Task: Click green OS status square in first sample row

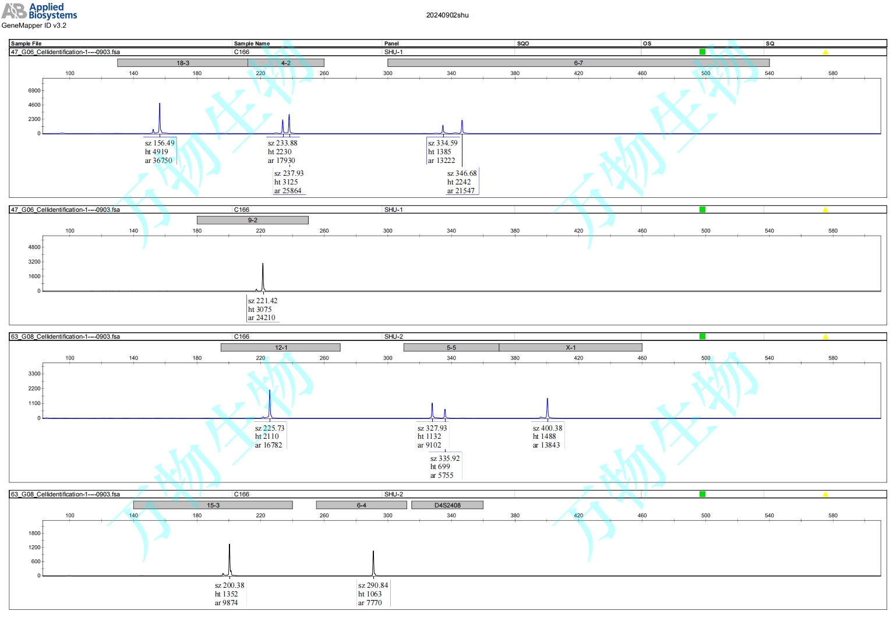Action: [x=702, y=52]
